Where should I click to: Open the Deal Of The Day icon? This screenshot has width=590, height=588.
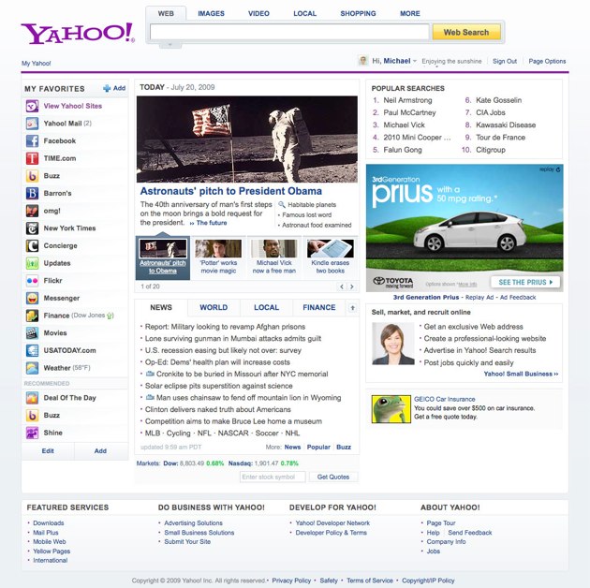tap(32, 398)
